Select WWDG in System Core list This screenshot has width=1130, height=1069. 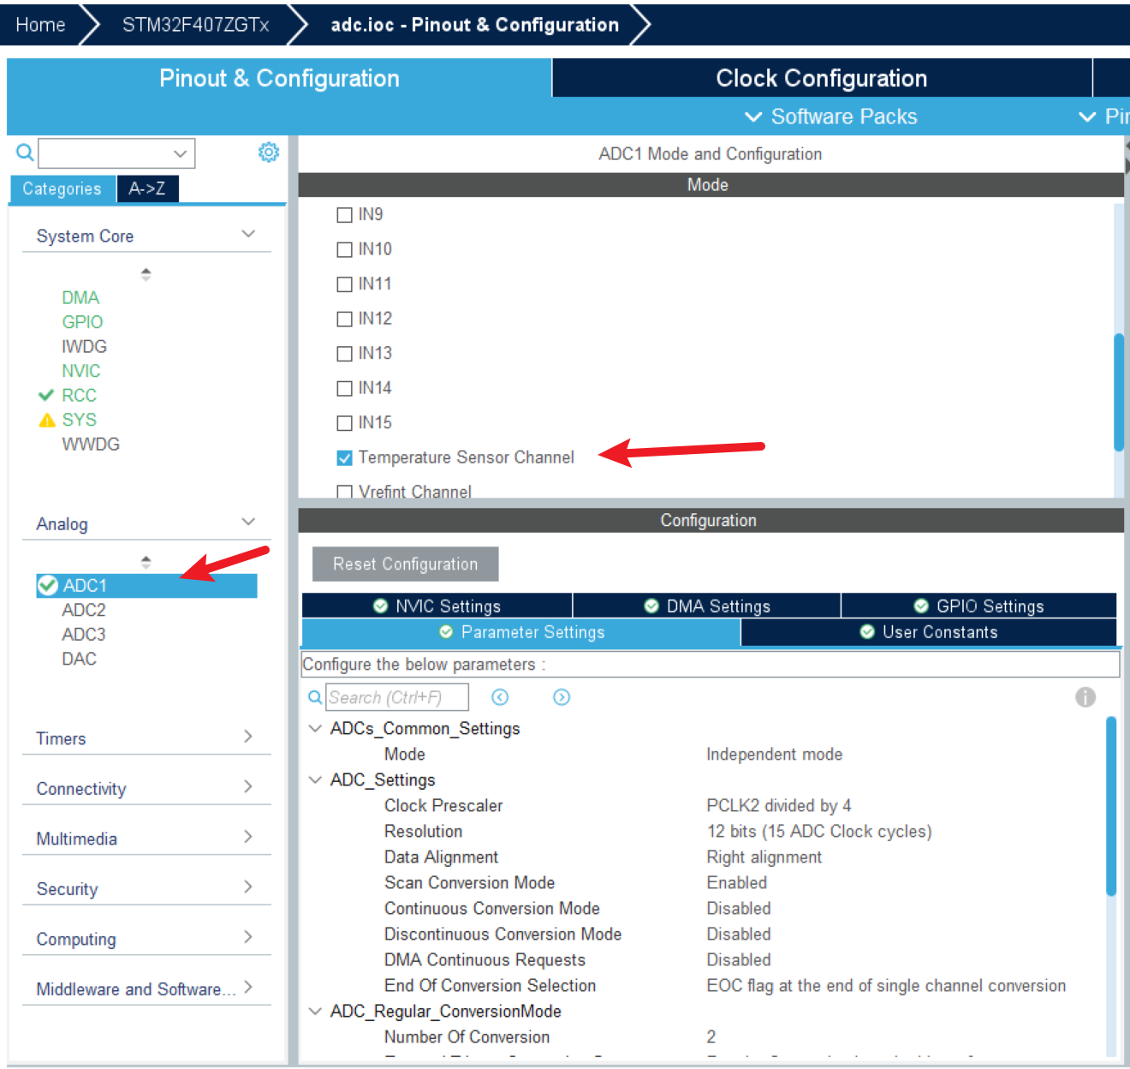click(91, 444)
